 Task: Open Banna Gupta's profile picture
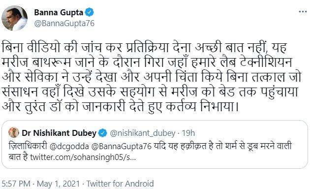(x=15, y=18)
